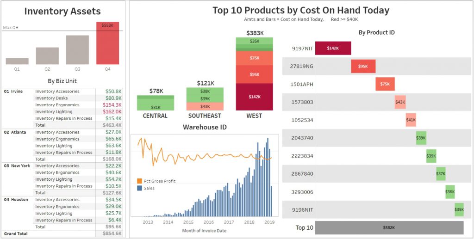Click the CENTRAL warehouse axis label
Image resolution: width=474 pixels, height=239 pixels.
156,116
